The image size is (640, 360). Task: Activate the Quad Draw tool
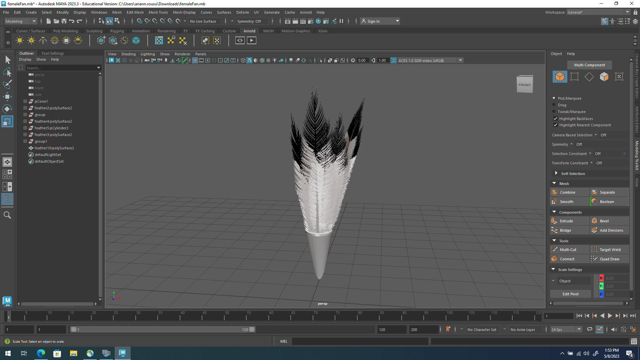coord(609,259)
